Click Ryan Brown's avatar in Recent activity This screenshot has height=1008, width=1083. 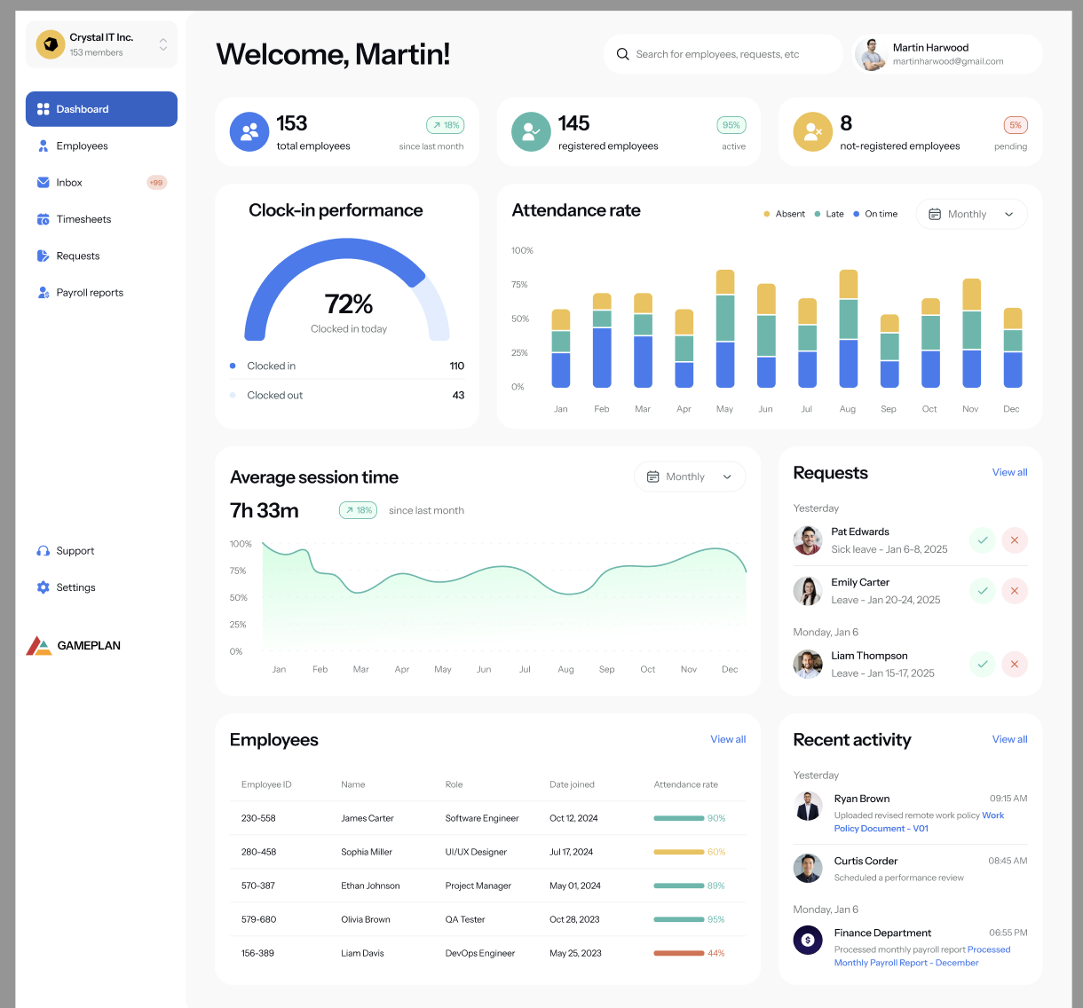(x=808, y=806)
